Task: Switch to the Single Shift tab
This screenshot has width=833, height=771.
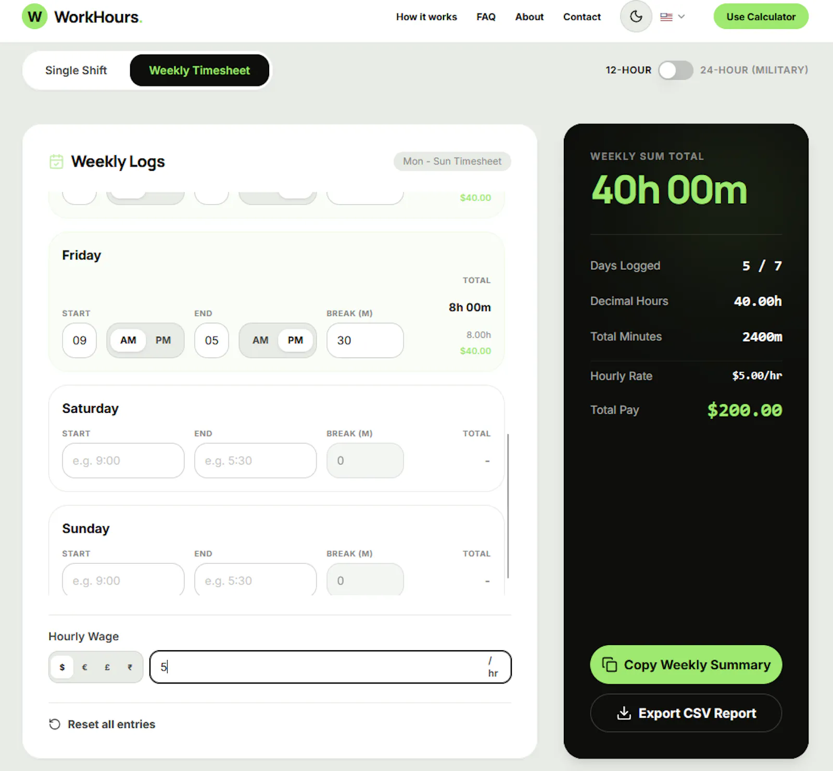Action: pos(76,70)
